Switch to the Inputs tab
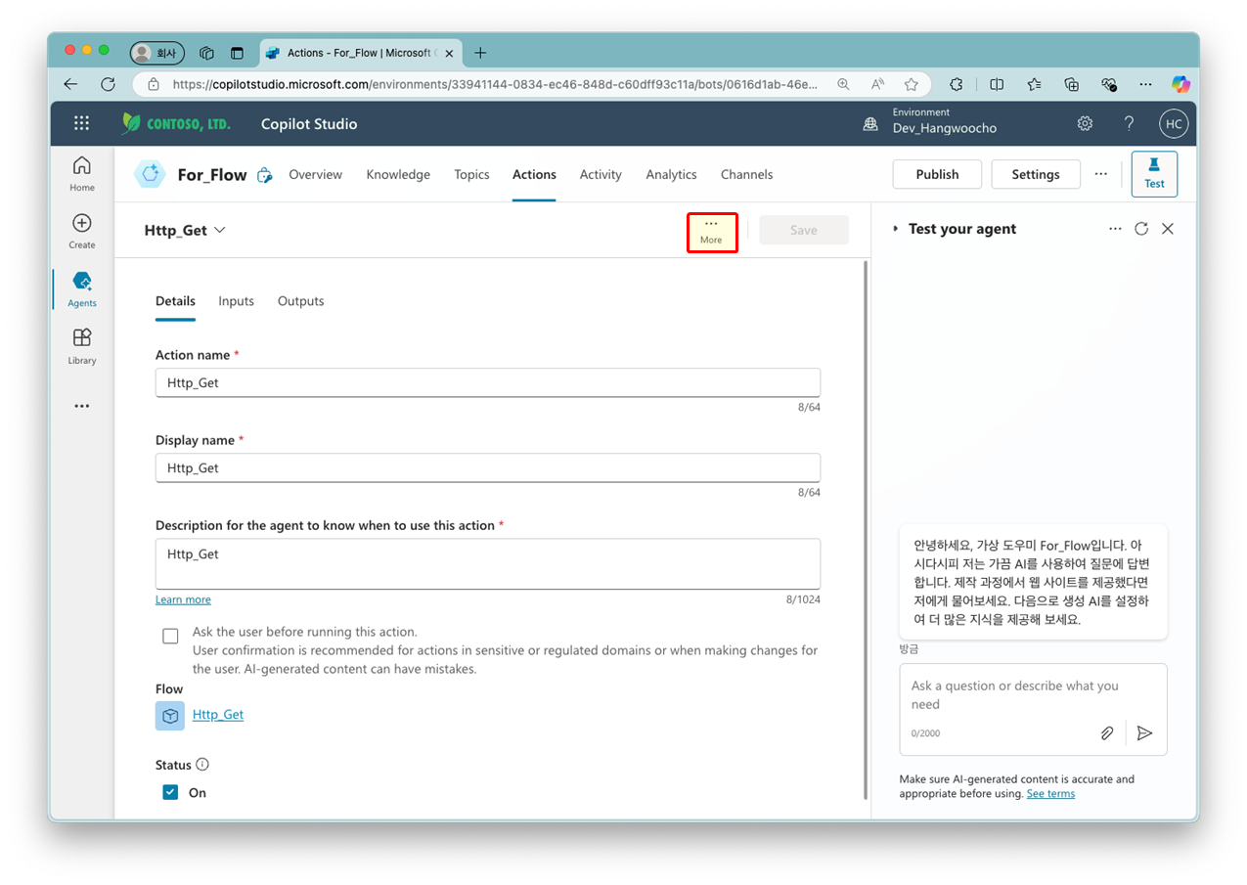Image resolution: width=1247 pixels, height=885 pixels. [x=236, y=301]
